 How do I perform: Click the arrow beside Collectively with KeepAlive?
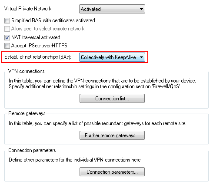(x=141, y=57)
